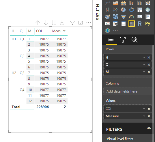Select the Filled map visualization

click(107, 17)
